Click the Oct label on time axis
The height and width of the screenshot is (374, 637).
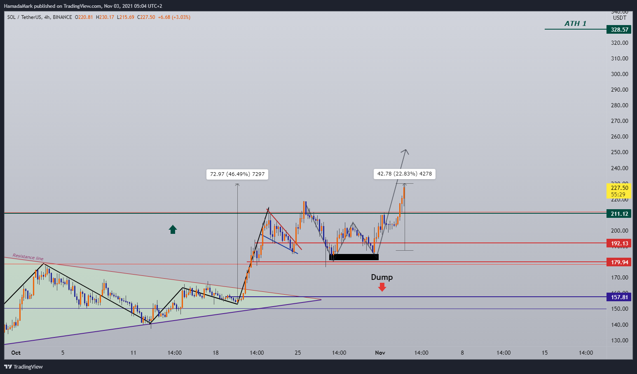pos(16,353)
